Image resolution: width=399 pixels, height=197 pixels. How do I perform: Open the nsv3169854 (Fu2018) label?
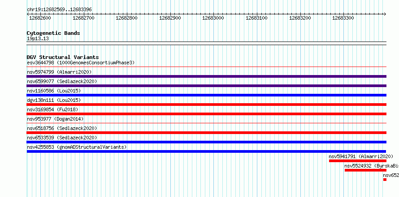coord(52,109)
